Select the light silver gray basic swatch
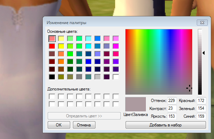The width and height of the screenshot is (214, 139). coord(98,77)
